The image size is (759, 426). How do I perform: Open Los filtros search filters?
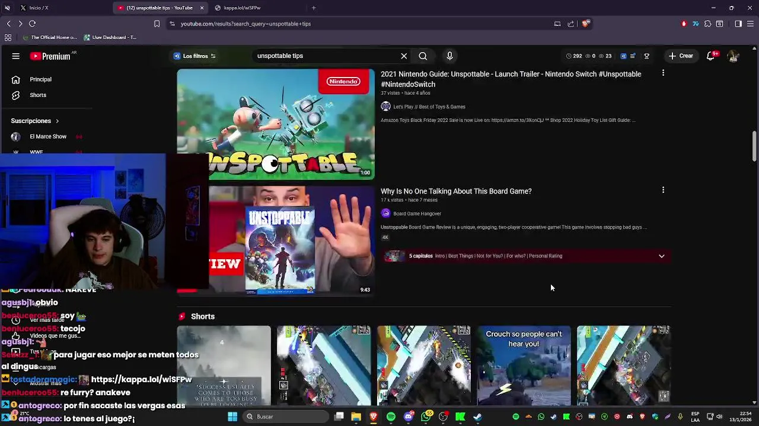[x=194, y=56]
